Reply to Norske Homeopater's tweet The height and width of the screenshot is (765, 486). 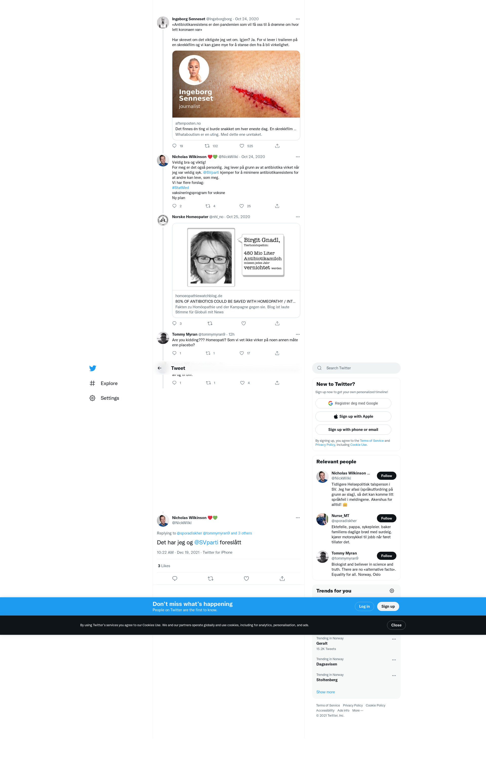click(174, 323)
